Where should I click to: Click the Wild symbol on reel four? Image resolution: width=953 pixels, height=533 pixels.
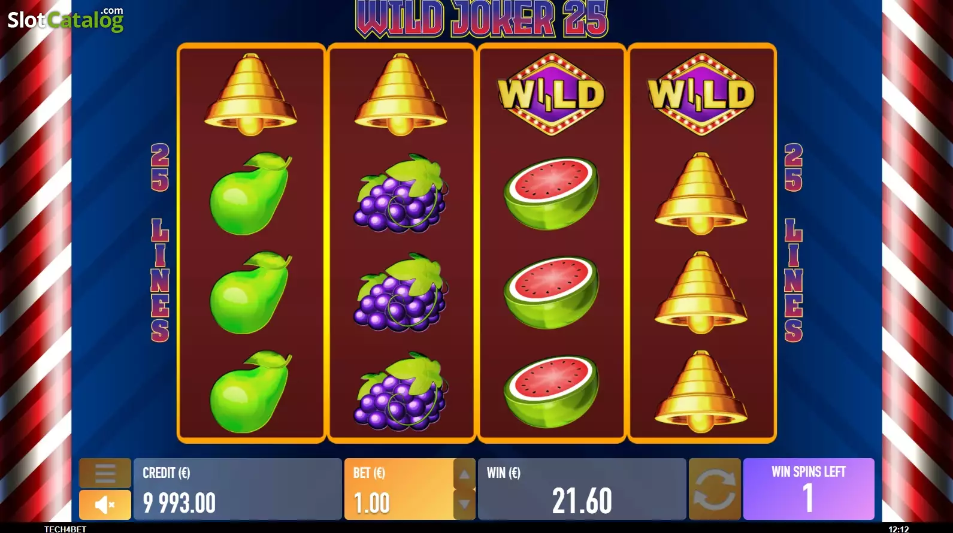coord(701,94)
